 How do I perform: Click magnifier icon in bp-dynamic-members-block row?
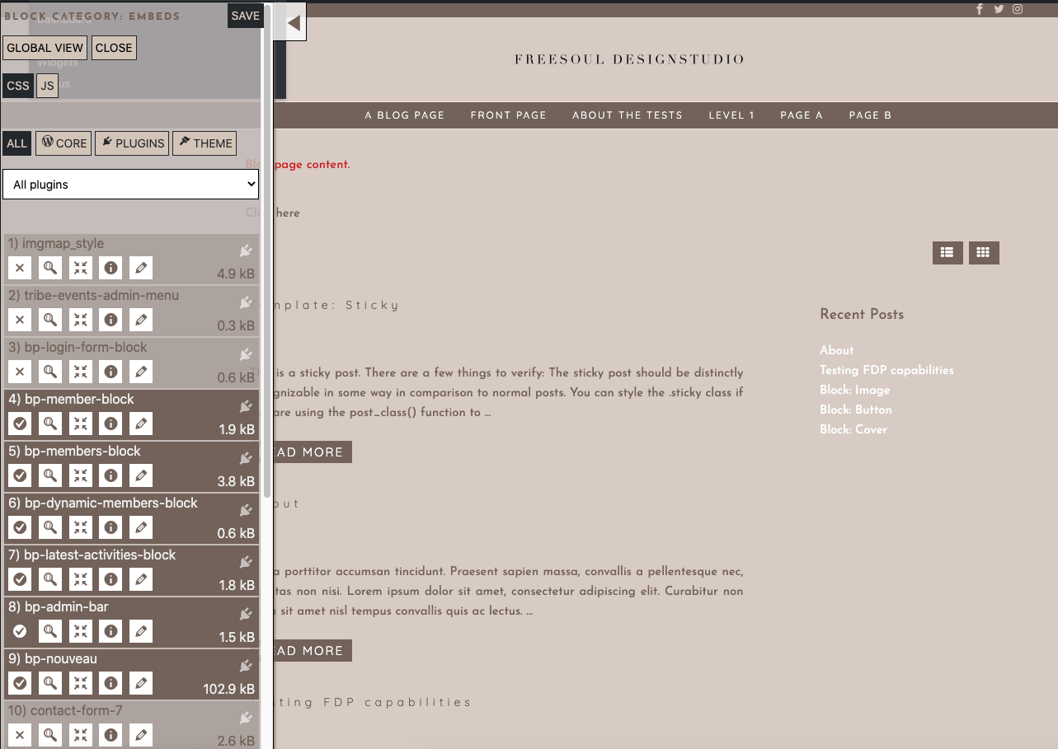coord(50,527)
